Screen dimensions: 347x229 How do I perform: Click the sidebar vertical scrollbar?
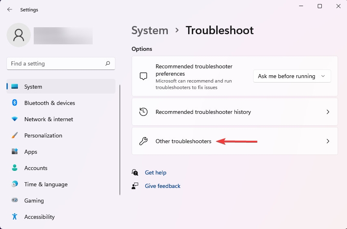[x=120, y=140]
